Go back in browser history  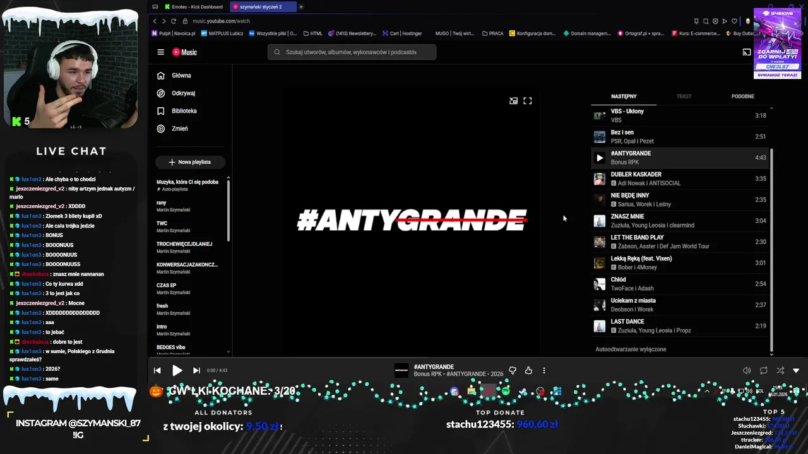click(155, 21)
